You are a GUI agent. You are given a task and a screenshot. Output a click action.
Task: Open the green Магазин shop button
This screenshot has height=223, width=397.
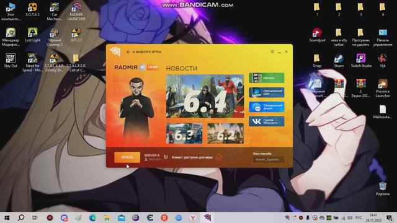point(267,78)
